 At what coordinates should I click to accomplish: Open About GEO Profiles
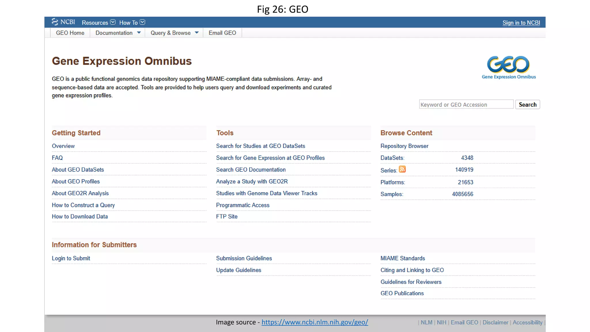tap(76, 181)
